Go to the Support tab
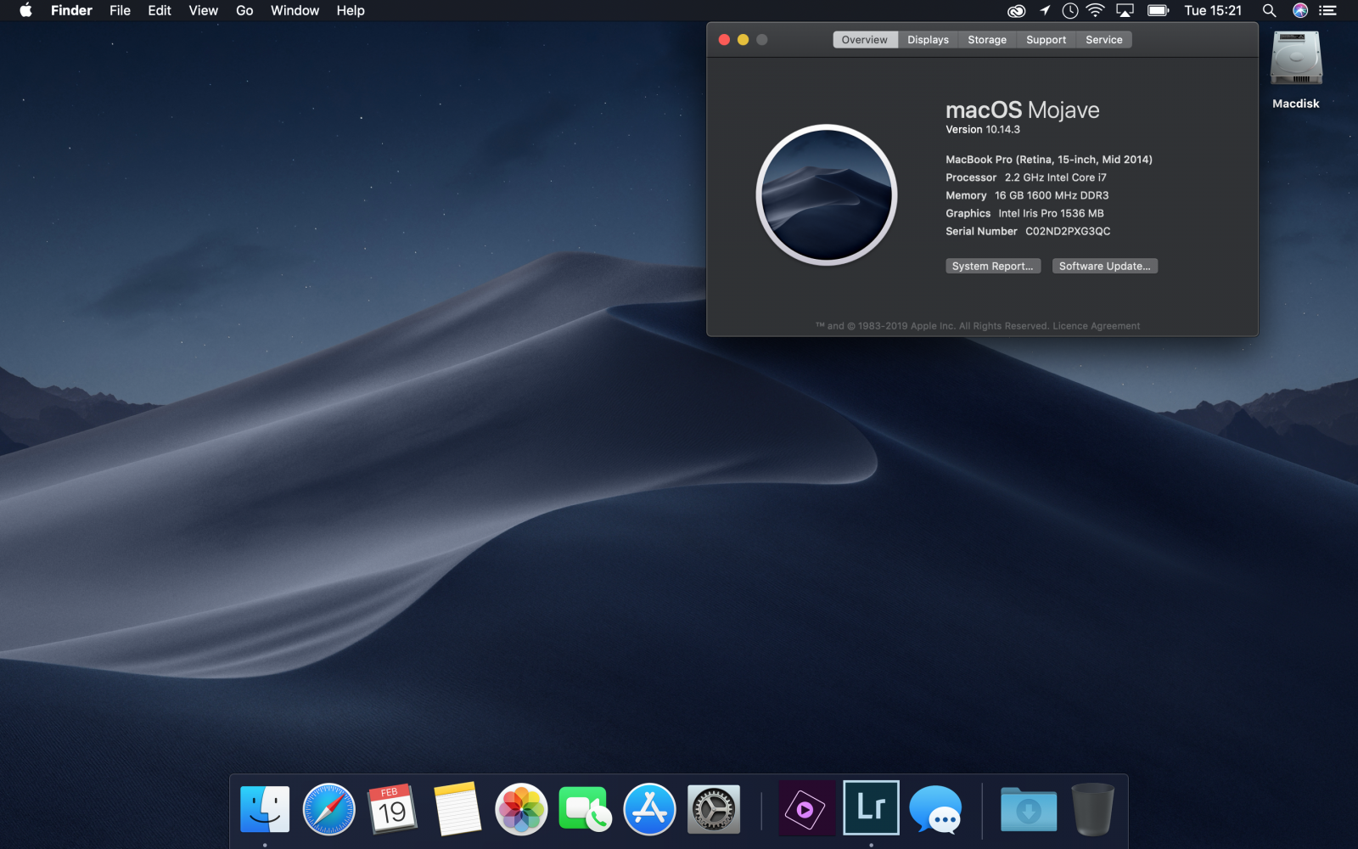The width and height of the screenshot is (1358, 849). click(1046, 40)
